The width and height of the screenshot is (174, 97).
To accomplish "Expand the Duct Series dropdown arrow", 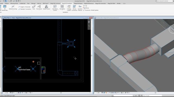I will (x=39, y=10).
